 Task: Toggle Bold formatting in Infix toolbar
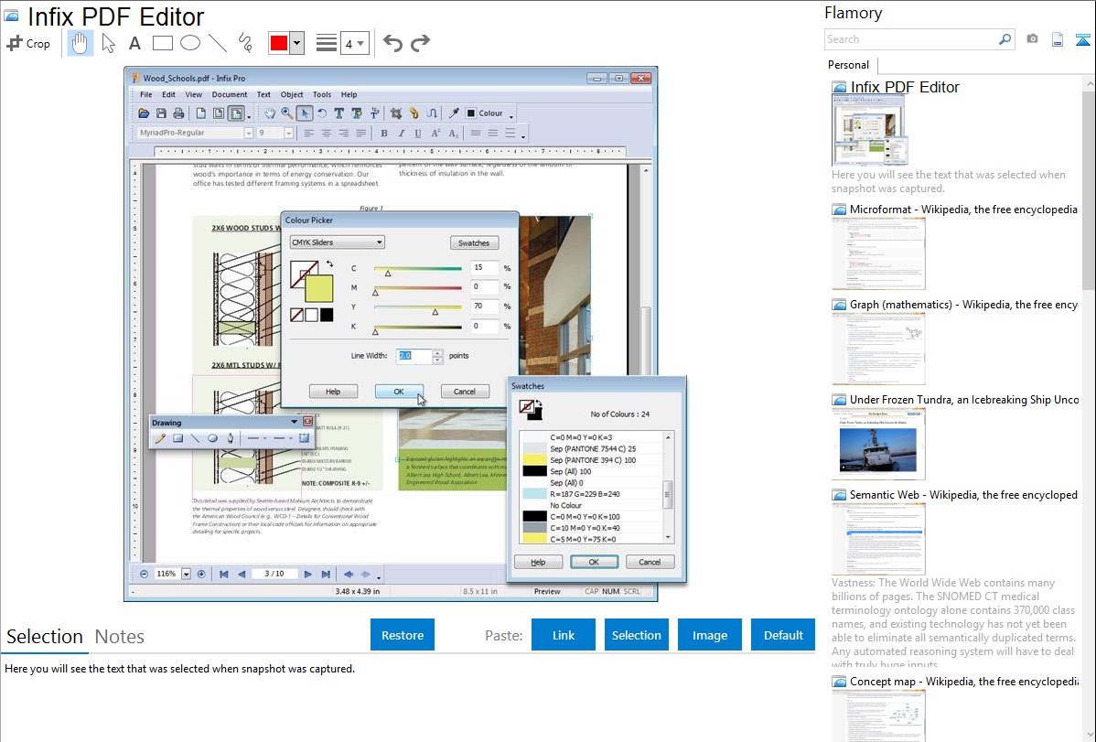coord(383,133)
